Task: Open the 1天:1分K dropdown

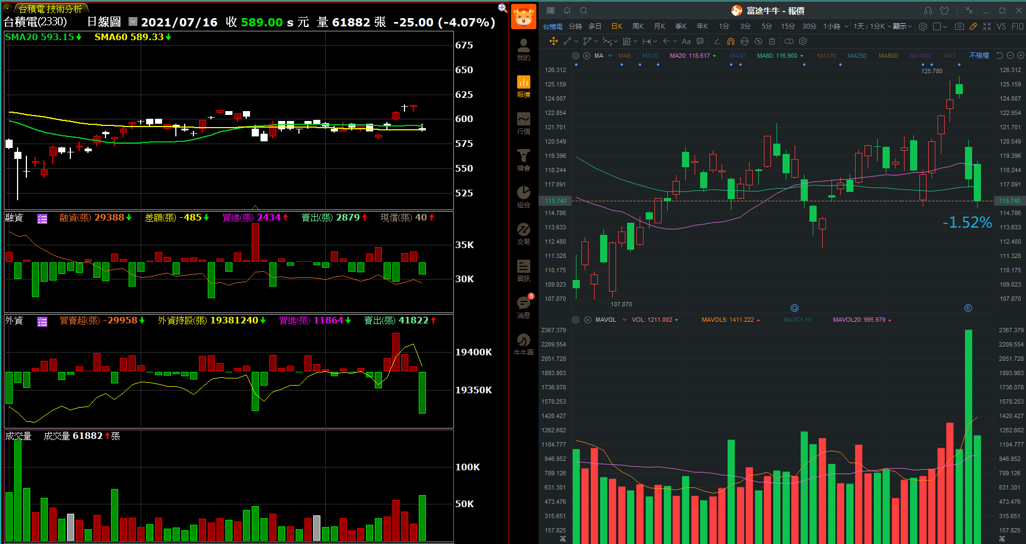Action: (x=872, y=26)
